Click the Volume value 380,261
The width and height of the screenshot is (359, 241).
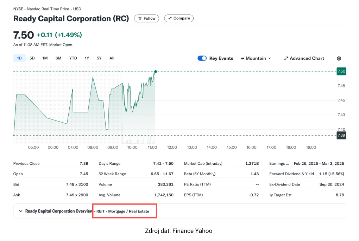tap(165, 184)
